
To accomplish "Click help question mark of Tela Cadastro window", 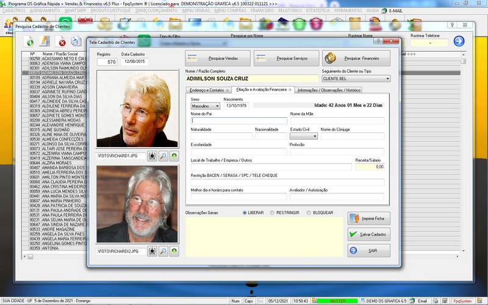I will pyautogui.click(x=378, y=41).
